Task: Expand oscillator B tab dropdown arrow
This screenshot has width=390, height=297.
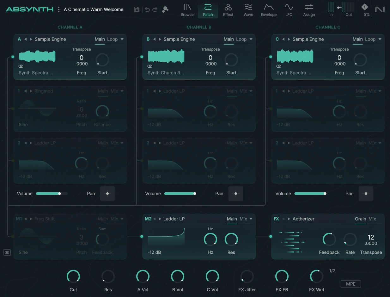Action: click(251, 39)
